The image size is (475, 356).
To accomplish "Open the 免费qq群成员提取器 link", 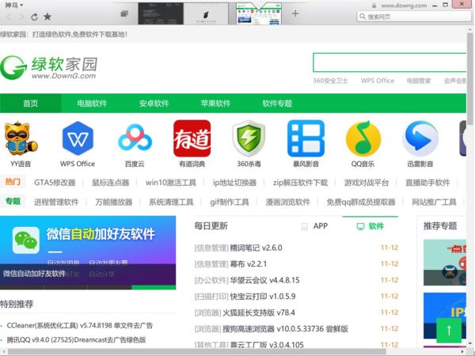I will click(361, 202).
